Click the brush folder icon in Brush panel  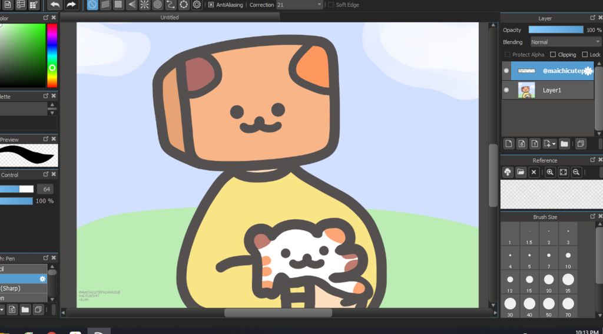coord(25,309)
